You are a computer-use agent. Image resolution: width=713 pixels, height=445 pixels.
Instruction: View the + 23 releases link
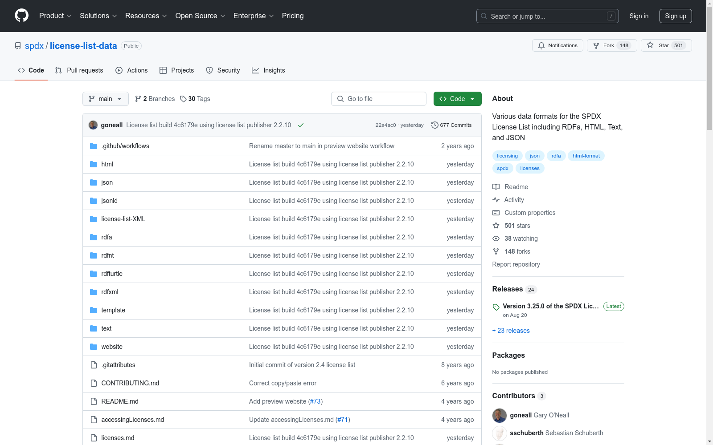[x=511, y=331]
